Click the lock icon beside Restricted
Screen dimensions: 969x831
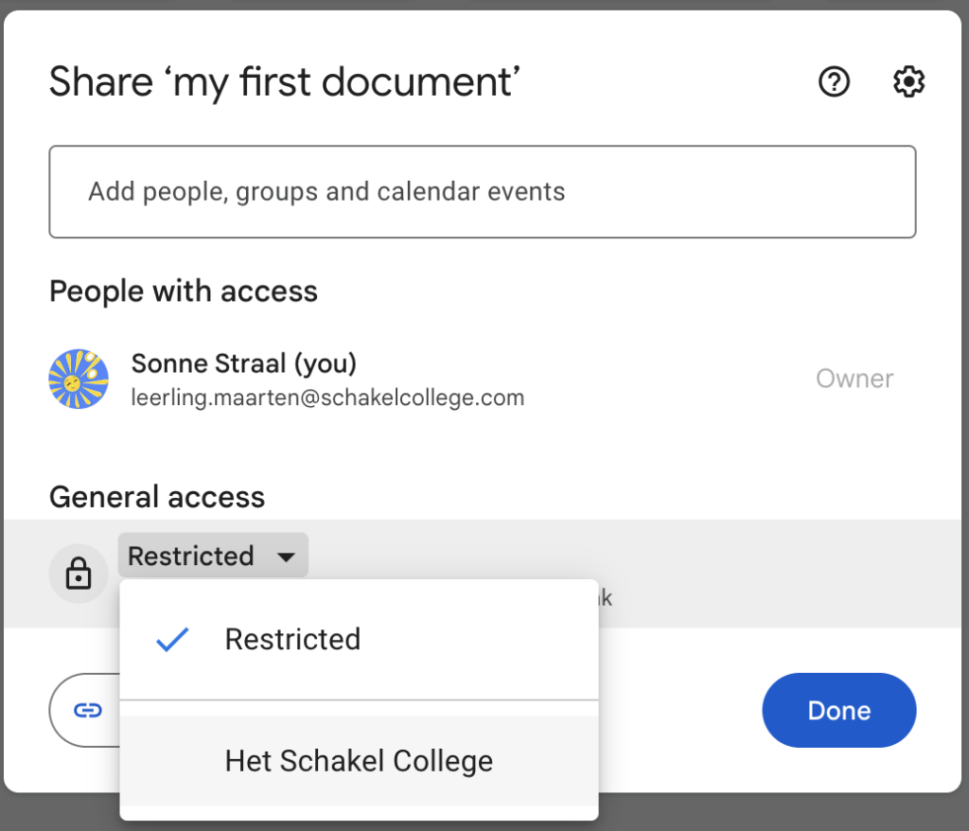click(78, 574)
